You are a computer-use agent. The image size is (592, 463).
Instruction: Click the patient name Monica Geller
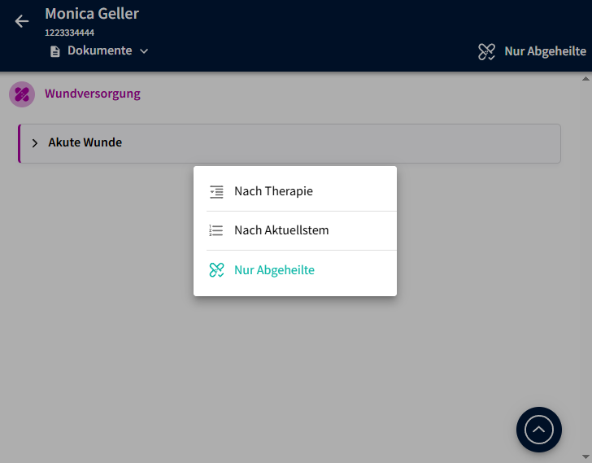coord(92,14)
